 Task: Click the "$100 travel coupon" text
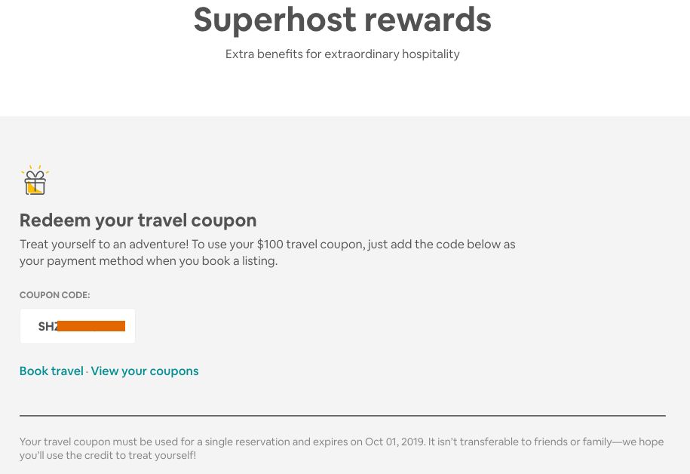click(x=309, y=245)
